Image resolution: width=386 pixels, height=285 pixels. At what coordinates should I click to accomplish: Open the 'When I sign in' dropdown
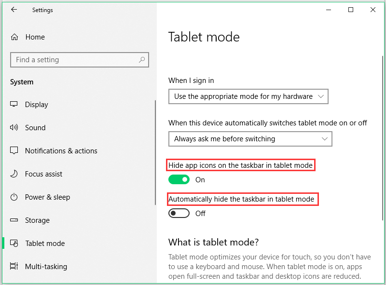click(x=248, y=96)
